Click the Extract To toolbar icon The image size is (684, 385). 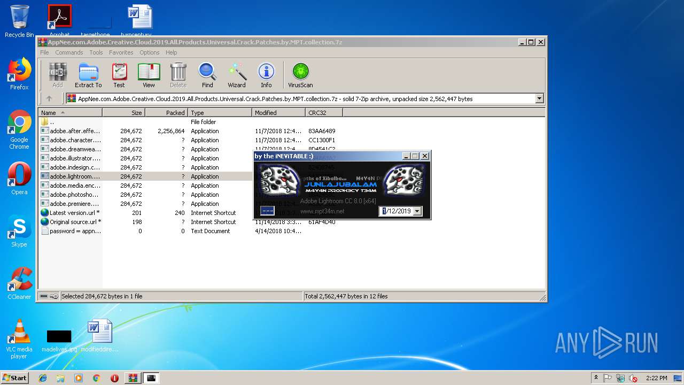point(88,75)
